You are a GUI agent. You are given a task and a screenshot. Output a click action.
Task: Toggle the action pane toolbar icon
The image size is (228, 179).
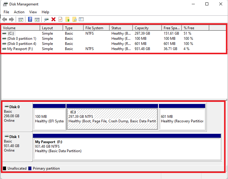pos(37,20)
